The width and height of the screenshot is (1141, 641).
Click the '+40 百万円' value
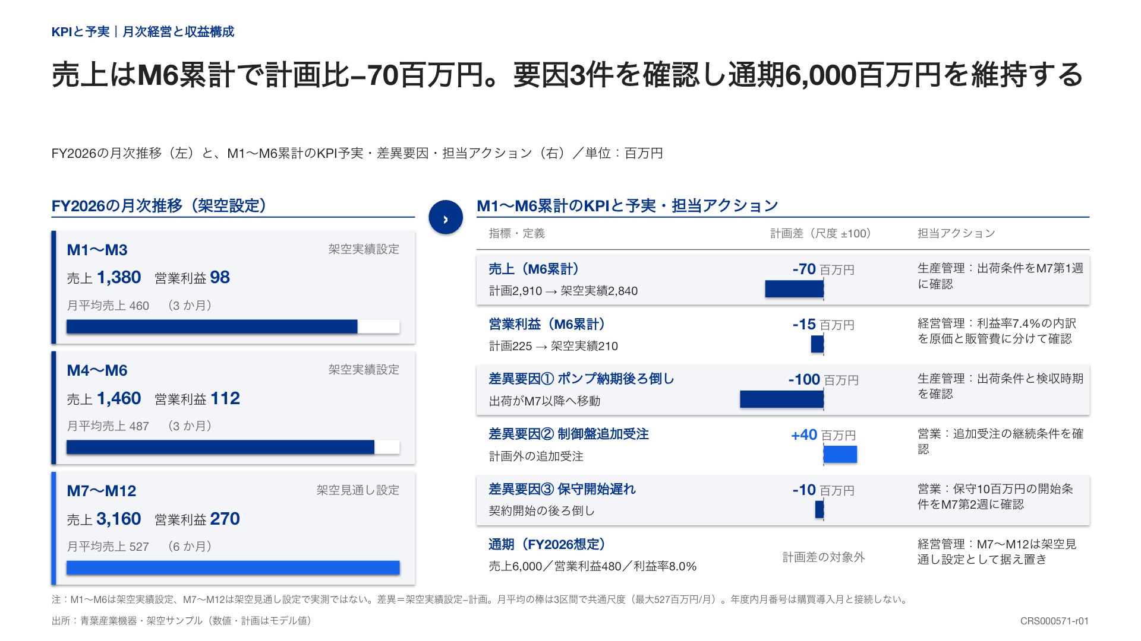(823, 435)
